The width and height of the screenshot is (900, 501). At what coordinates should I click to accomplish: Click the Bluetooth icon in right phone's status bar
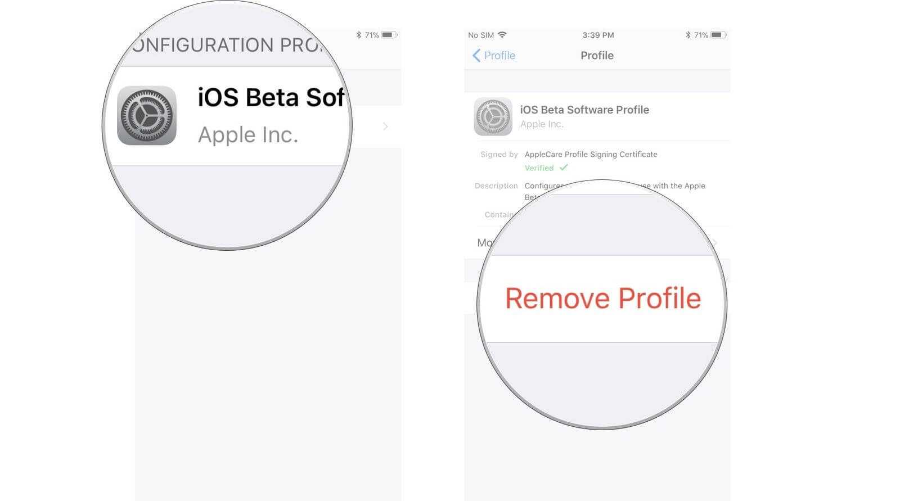[x=687, y=35]
